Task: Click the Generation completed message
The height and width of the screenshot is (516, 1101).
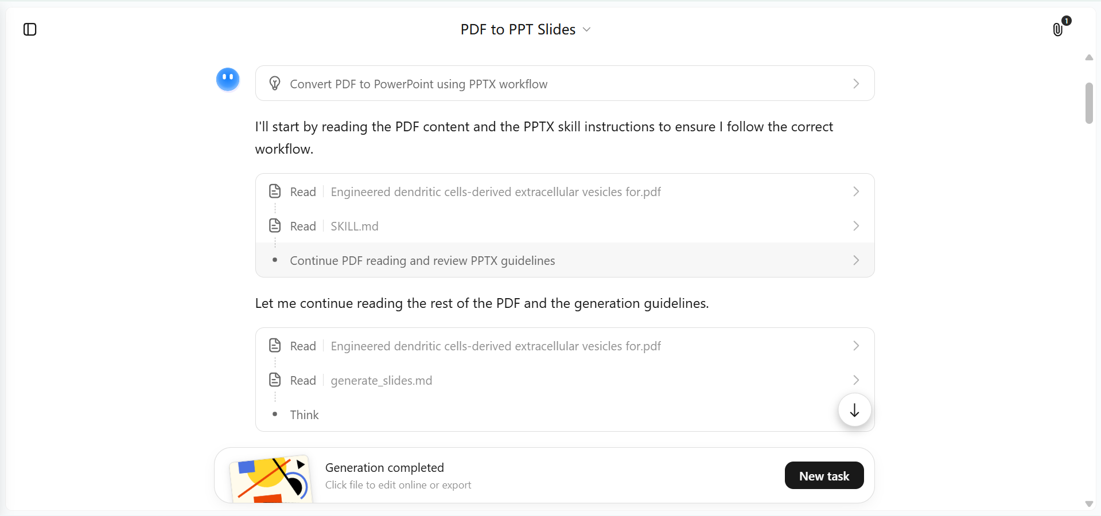Action: point(384,467)
